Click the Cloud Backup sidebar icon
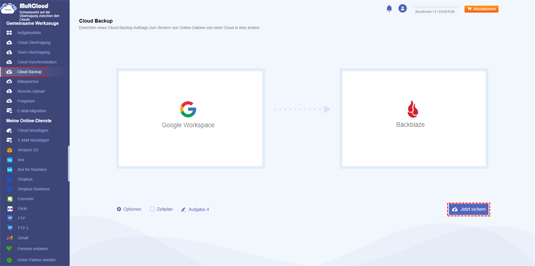Screen dimensions: 535x266 click(x=9, y=72)
